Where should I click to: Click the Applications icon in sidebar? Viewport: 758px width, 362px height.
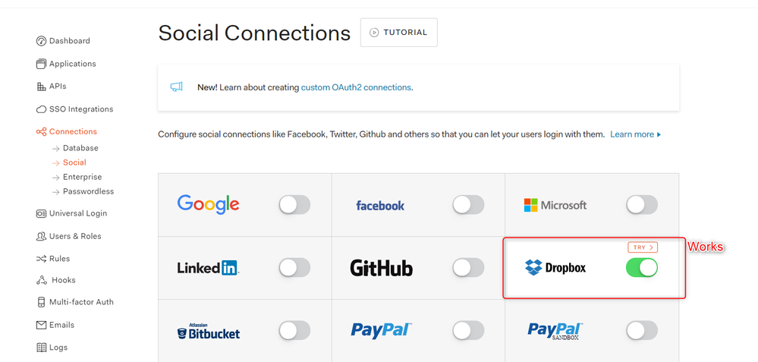tap(41, 64)
